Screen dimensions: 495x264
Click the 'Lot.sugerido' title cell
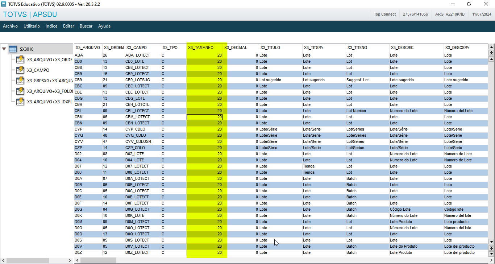pyautogui.click(x=280, y=80)
